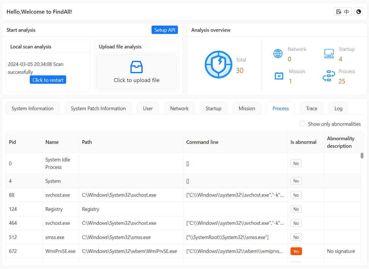
Task: Open the Mission tab
Action: click(247, 108)
